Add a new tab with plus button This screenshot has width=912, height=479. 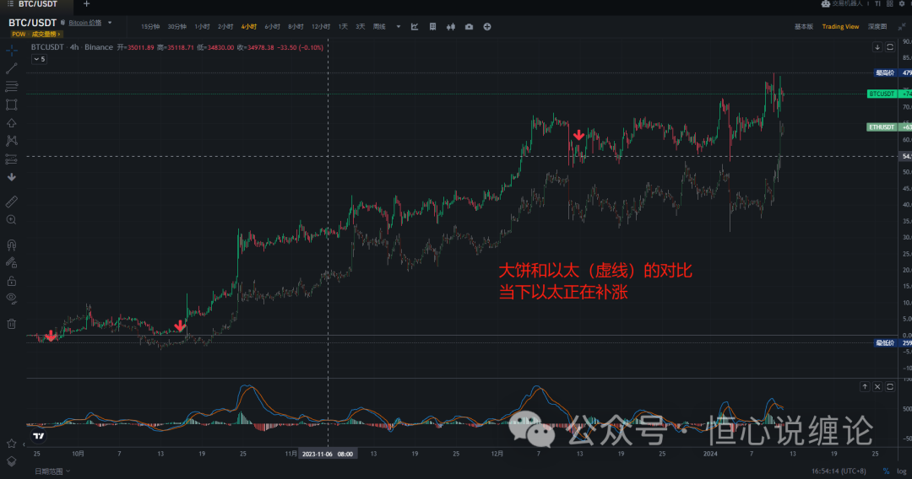coord(86,4)
